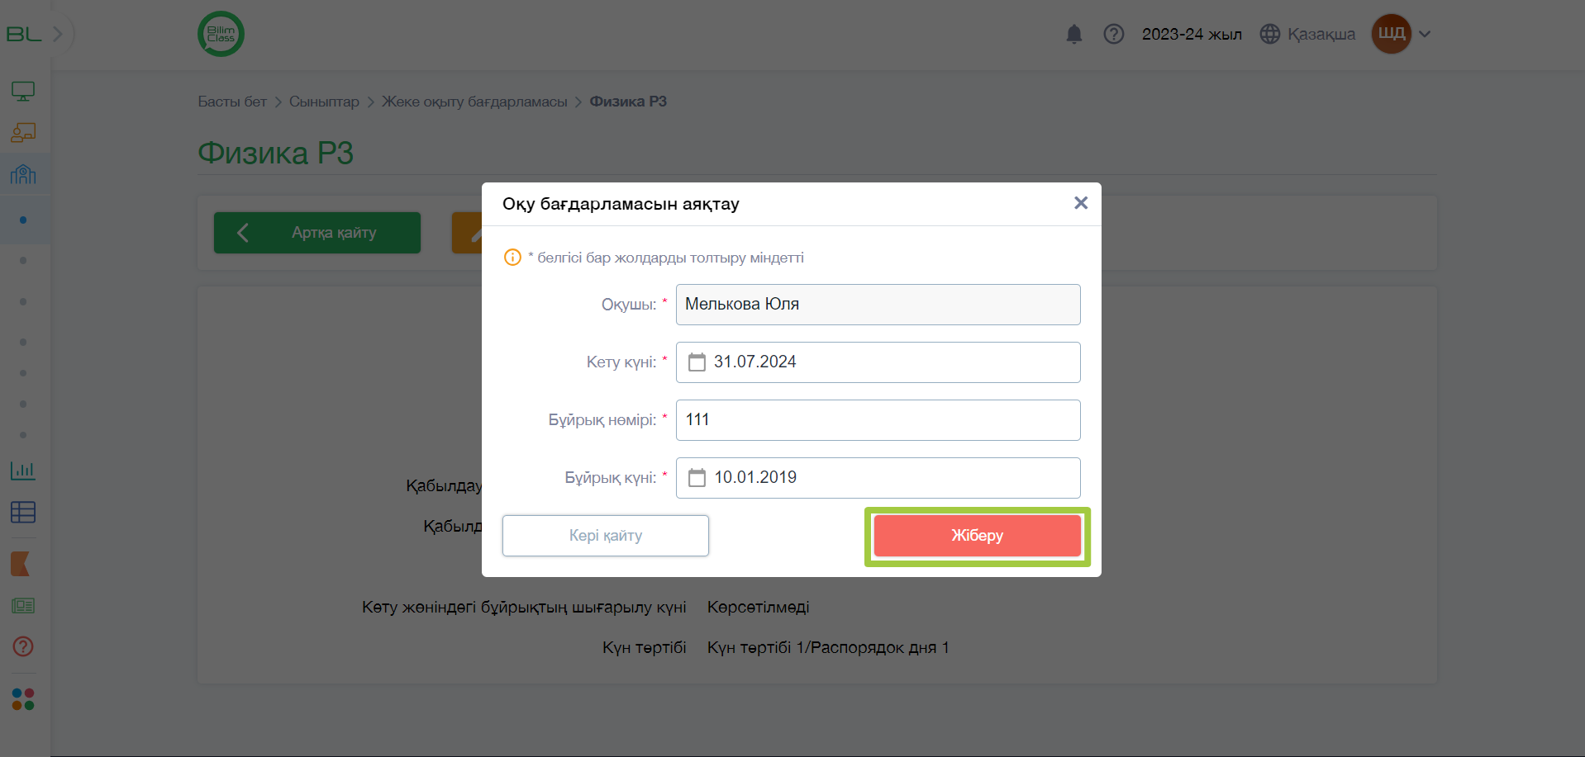Open the green news icon in sidebar
1585x757 pixels.
tap(23, 606)
